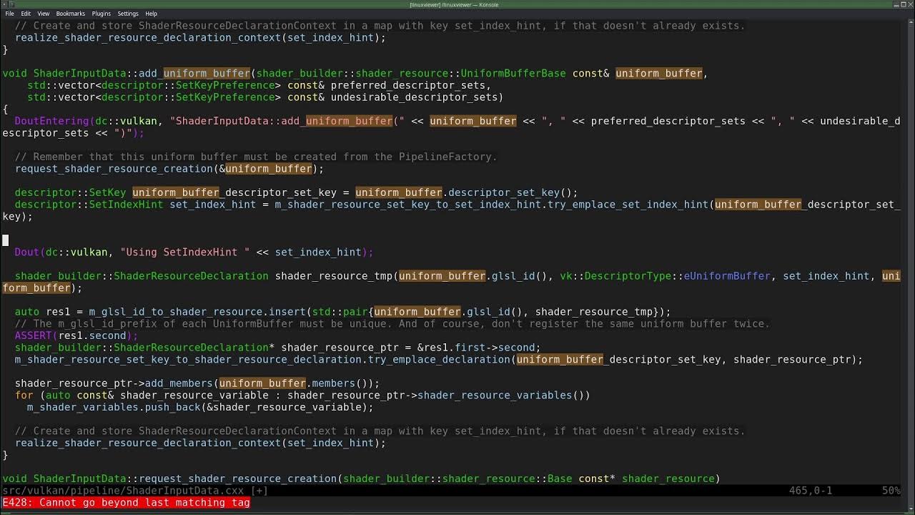Click the 'undesirable_descriptor_sets)' parameter line
Screen dimensions: 915x515
pos(265,97)
